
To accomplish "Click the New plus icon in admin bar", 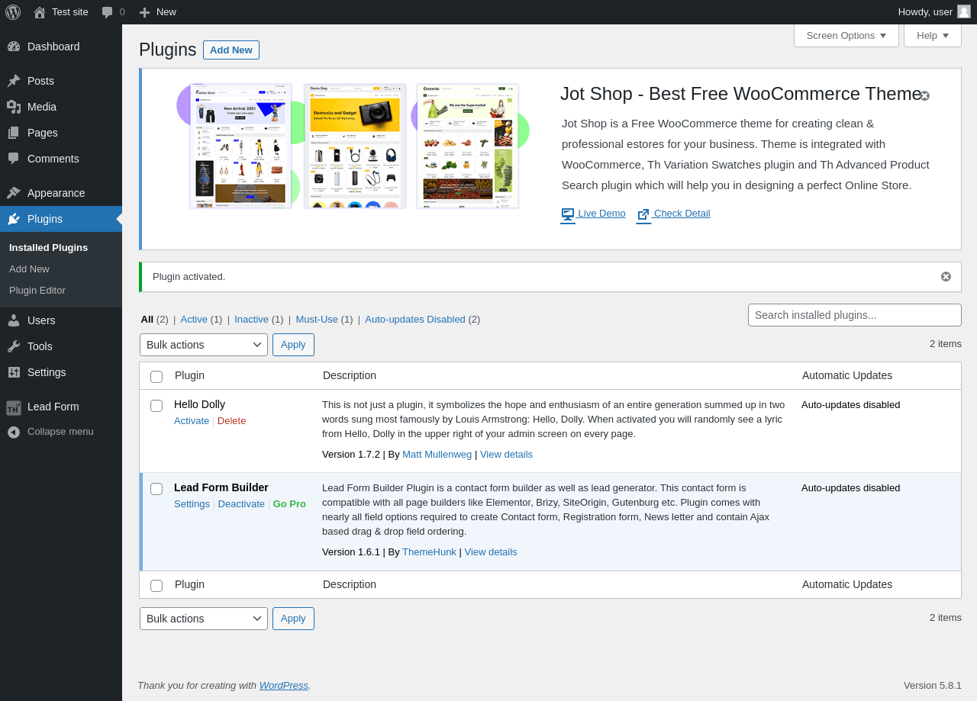I will click(x=144, y=12).
